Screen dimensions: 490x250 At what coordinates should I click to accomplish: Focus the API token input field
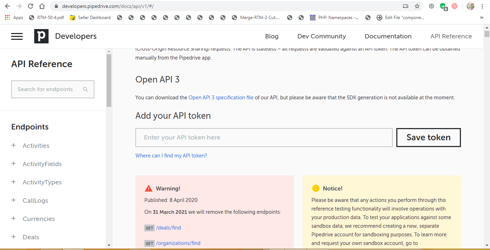pyautogui.click(x=263, y=137)
